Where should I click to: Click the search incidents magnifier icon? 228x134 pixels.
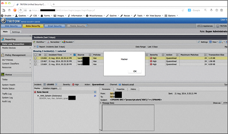click(x=221, y=42)
